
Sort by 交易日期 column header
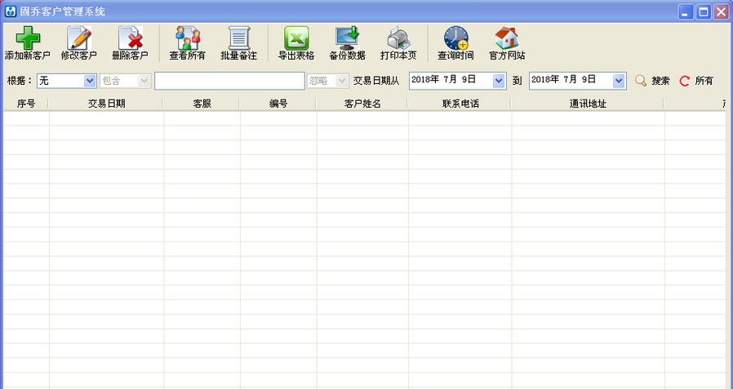coord(107,104)
